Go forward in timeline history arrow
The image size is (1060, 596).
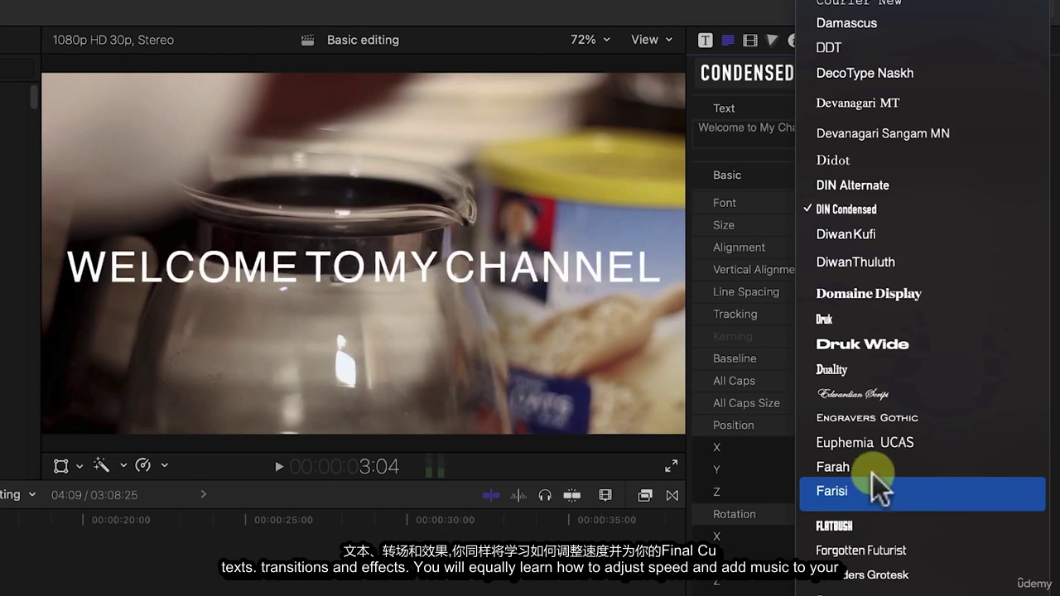click(203, 494)
